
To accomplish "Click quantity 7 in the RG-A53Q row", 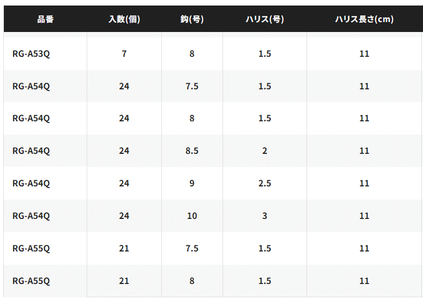I will tap(124, 53).
